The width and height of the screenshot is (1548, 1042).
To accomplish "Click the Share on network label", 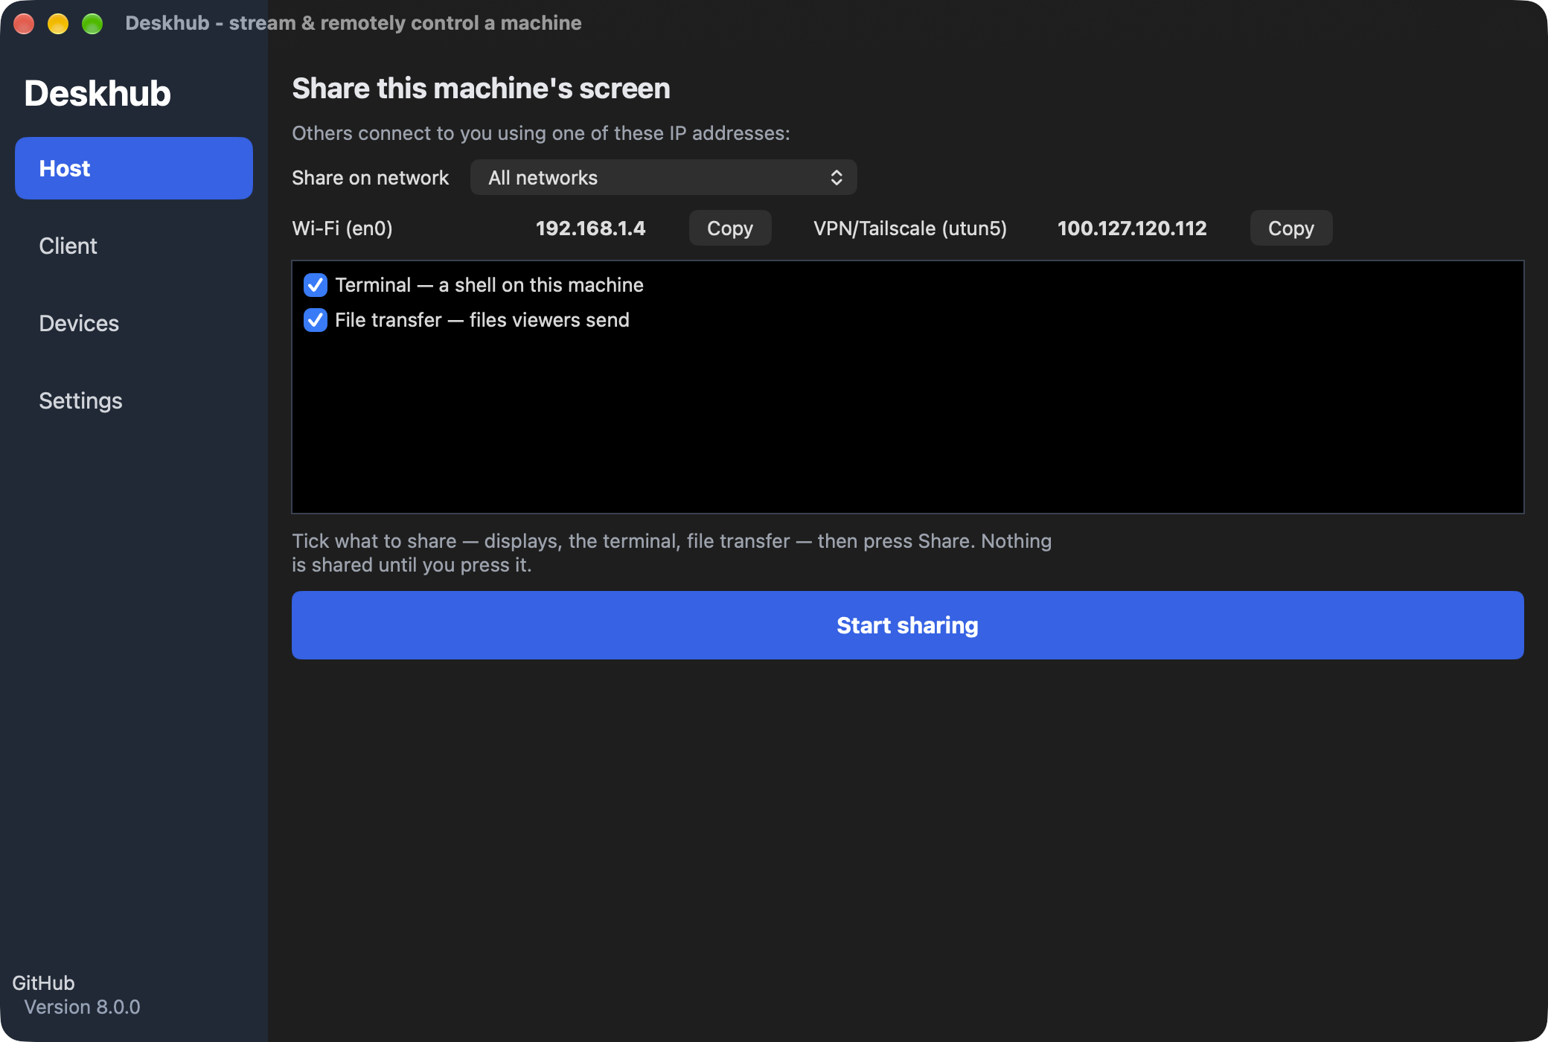I will [370, 177].
